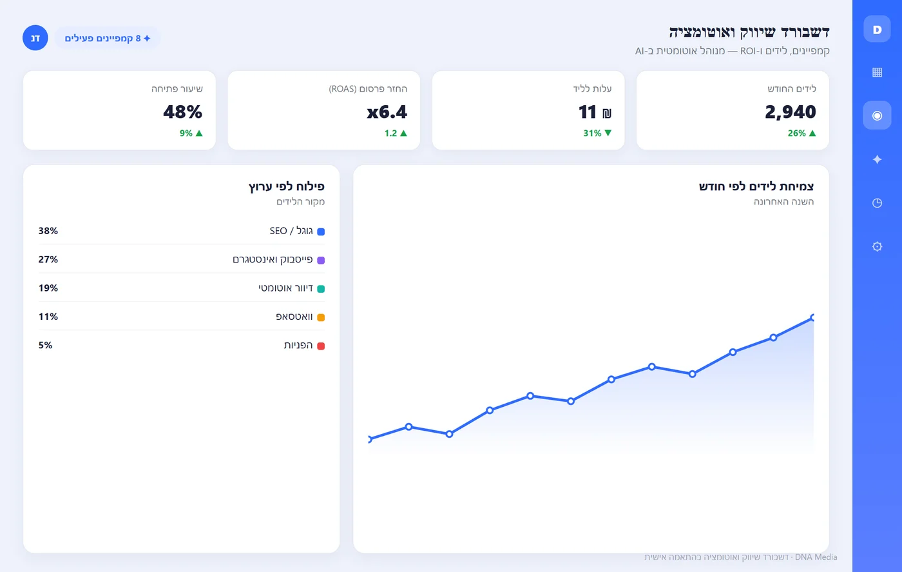This screenshot has width=902, height=572.
Task: Click the D logo in sidebar
Action: 877,29
